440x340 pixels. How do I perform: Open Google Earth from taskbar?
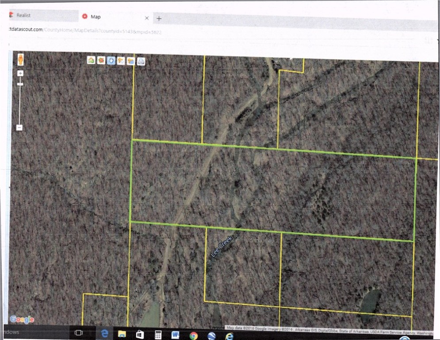[x=211, y=336]
